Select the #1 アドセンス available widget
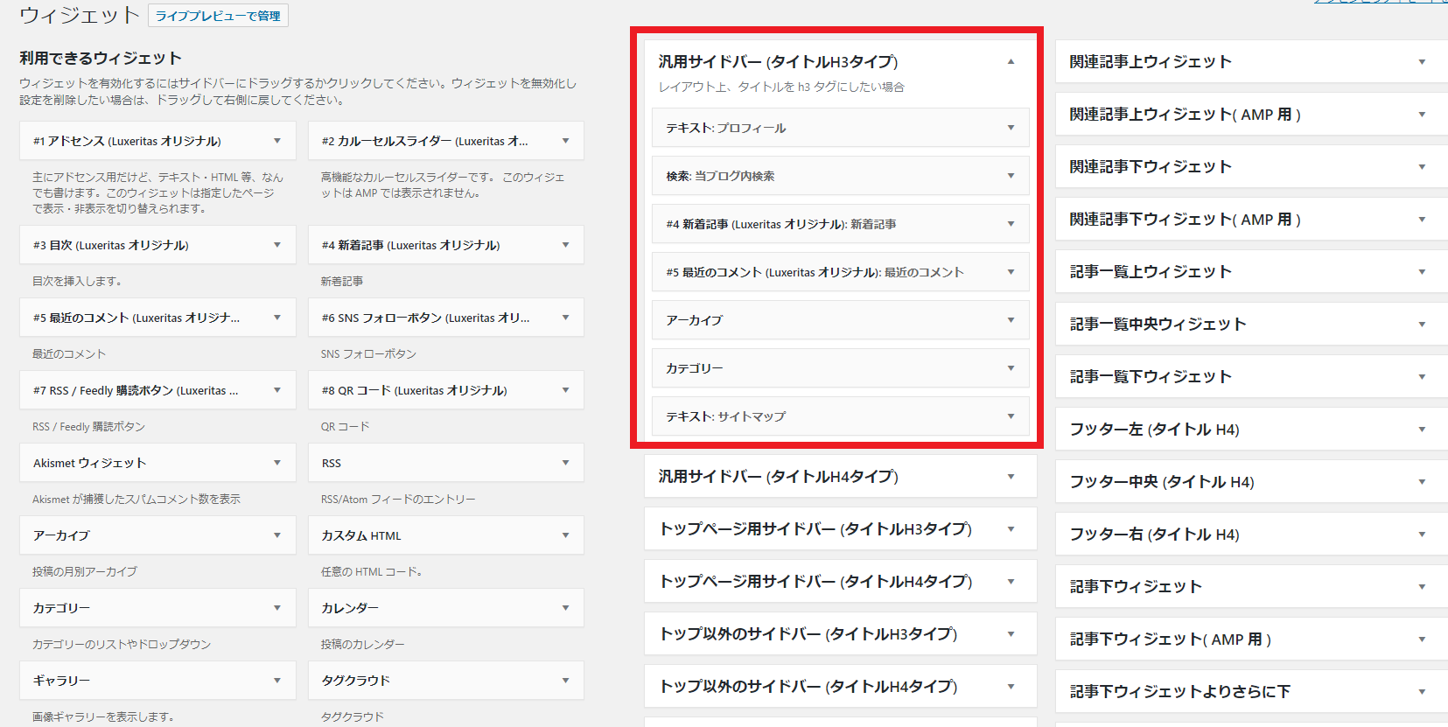The width and height of the screenshot is (1448, 727). pos(127,141)
